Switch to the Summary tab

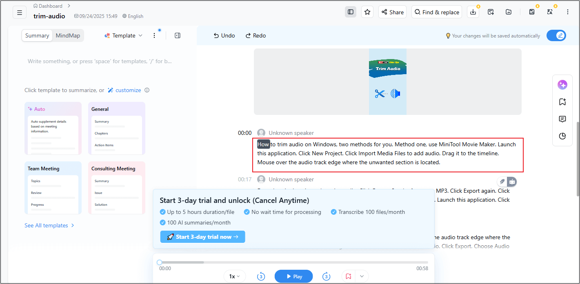point(37,35)
